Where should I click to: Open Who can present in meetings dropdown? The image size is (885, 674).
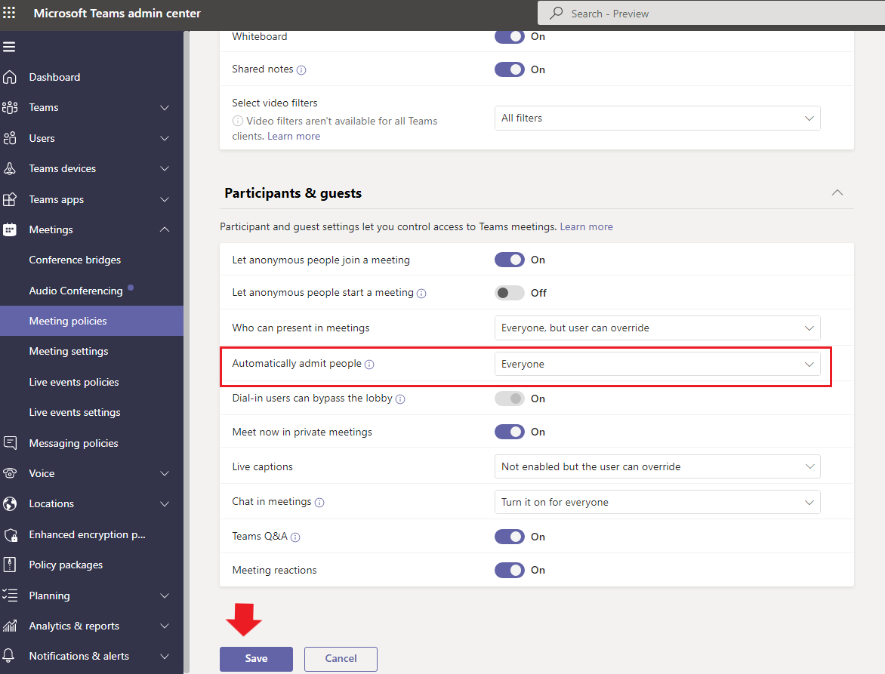[658, 328]
